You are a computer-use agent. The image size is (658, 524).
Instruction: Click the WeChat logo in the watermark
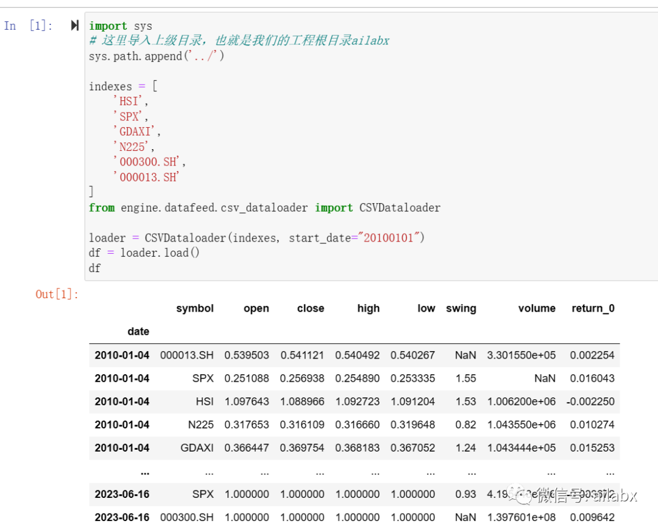[522, 495]
